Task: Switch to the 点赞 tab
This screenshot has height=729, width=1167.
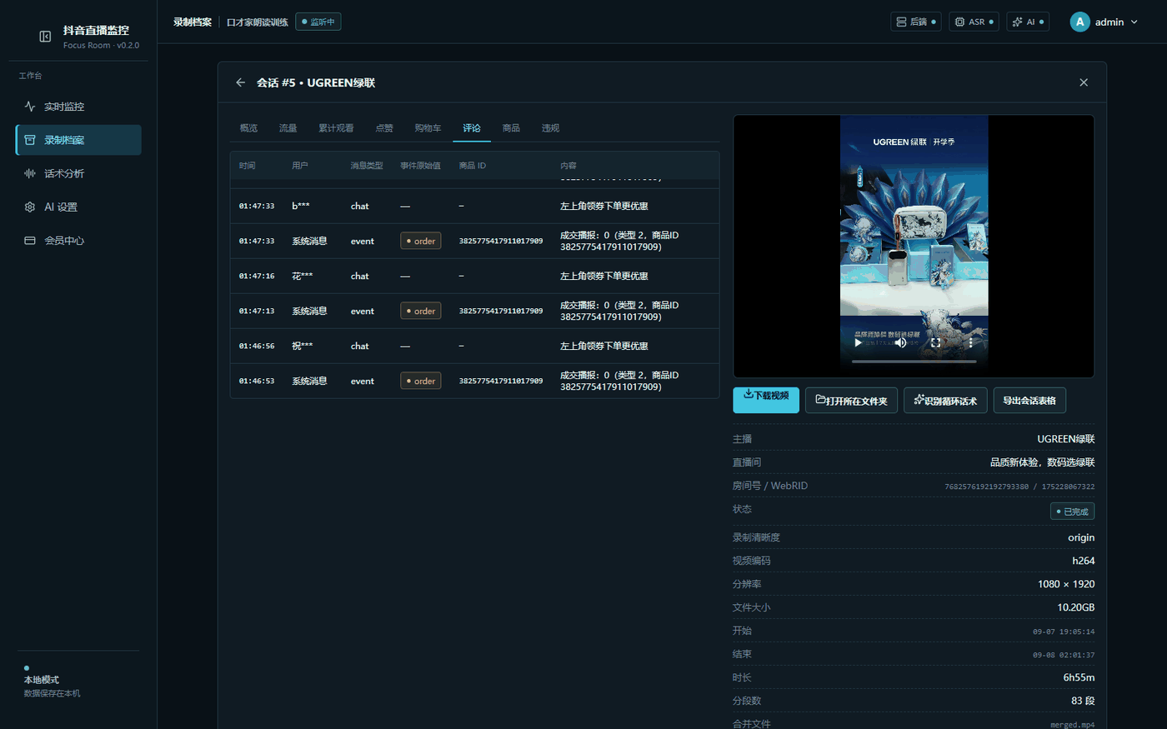Action: tap(384, 128)
